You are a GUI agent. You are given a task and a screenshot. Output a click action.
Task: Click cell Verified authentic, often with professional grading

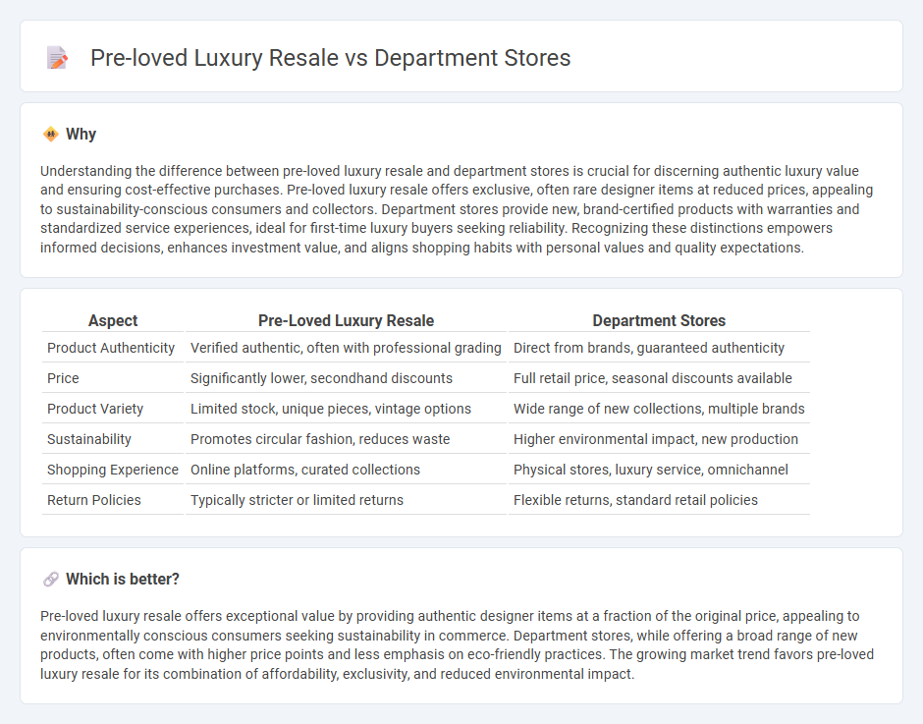pos(346,348)
